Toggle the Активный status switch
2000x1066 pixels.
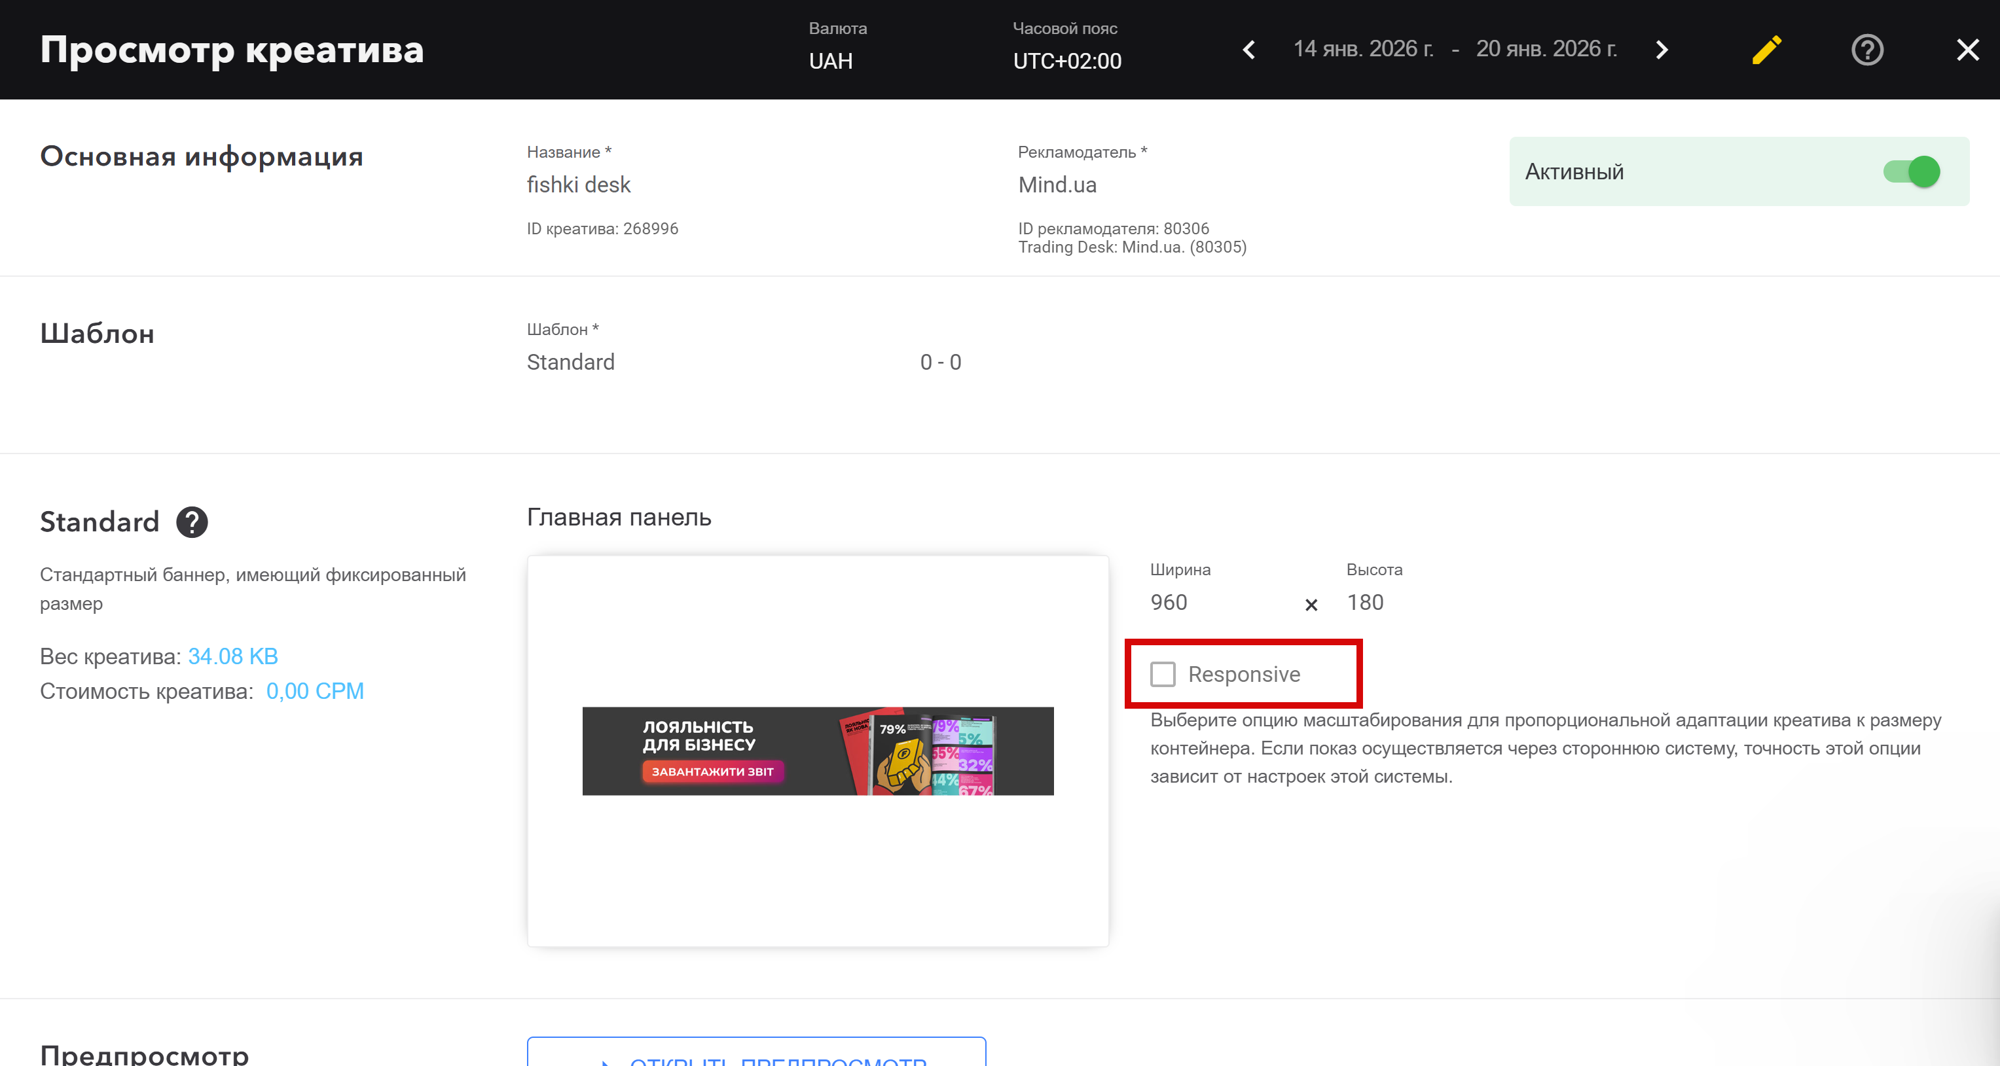[1912, 171]
